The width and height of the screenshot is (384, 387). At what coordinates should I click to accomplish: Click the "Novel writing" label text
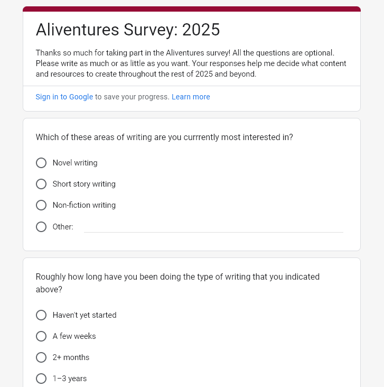[x=75, y=163]
